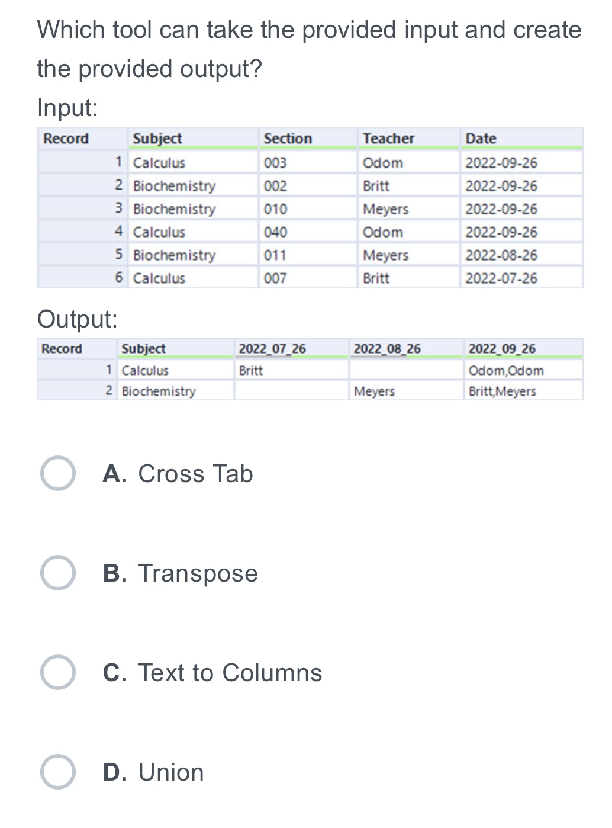This screenshot has width=612, height=828.
Task: Click the Text to Columns answer label
Action: (x=212, y=673)
